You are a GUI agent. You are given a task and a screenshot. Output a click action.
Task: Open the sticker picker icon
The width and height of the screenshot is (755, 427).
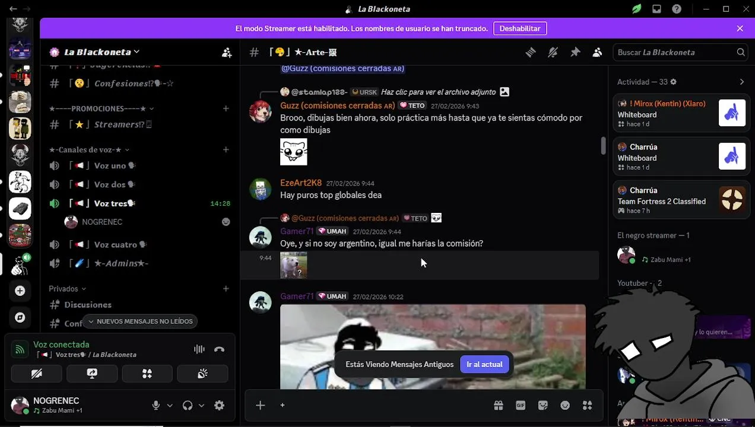[x=543, y=405]
